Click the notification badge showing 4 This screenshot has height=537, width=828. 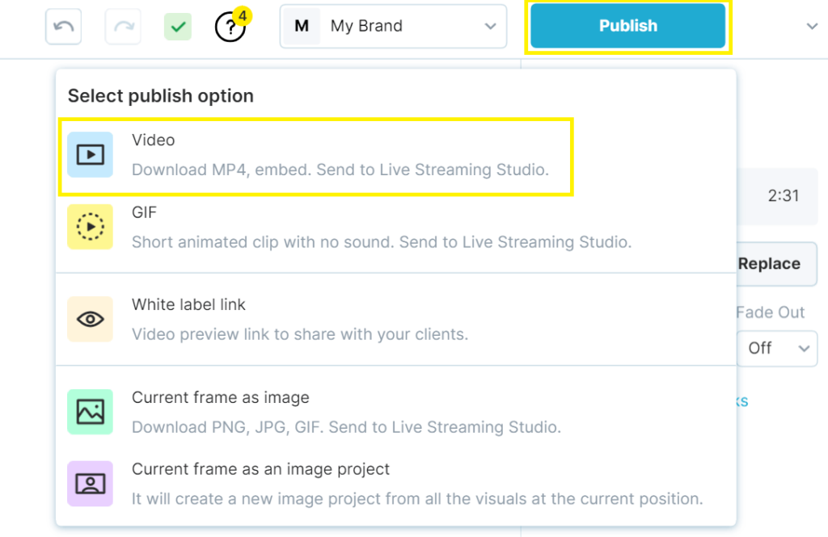pos(242,14)
